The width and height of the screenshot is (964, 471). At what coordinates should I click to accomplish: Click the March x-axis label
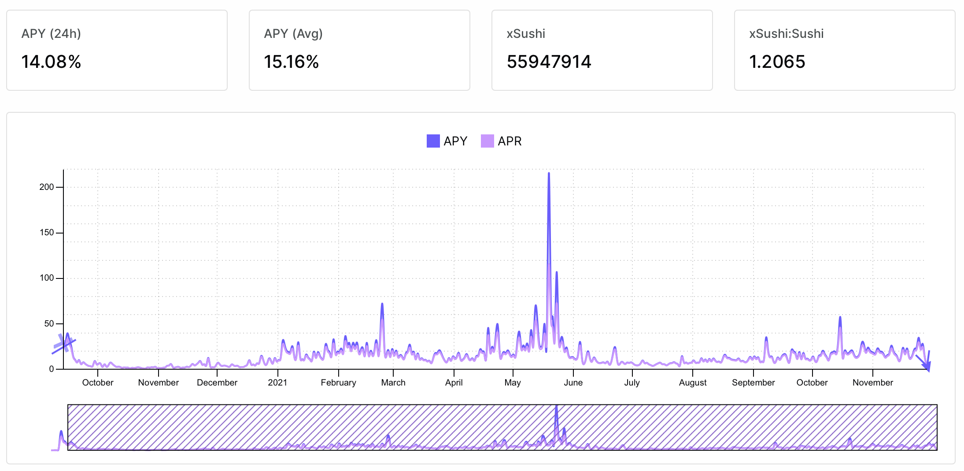tap(393, 382)
